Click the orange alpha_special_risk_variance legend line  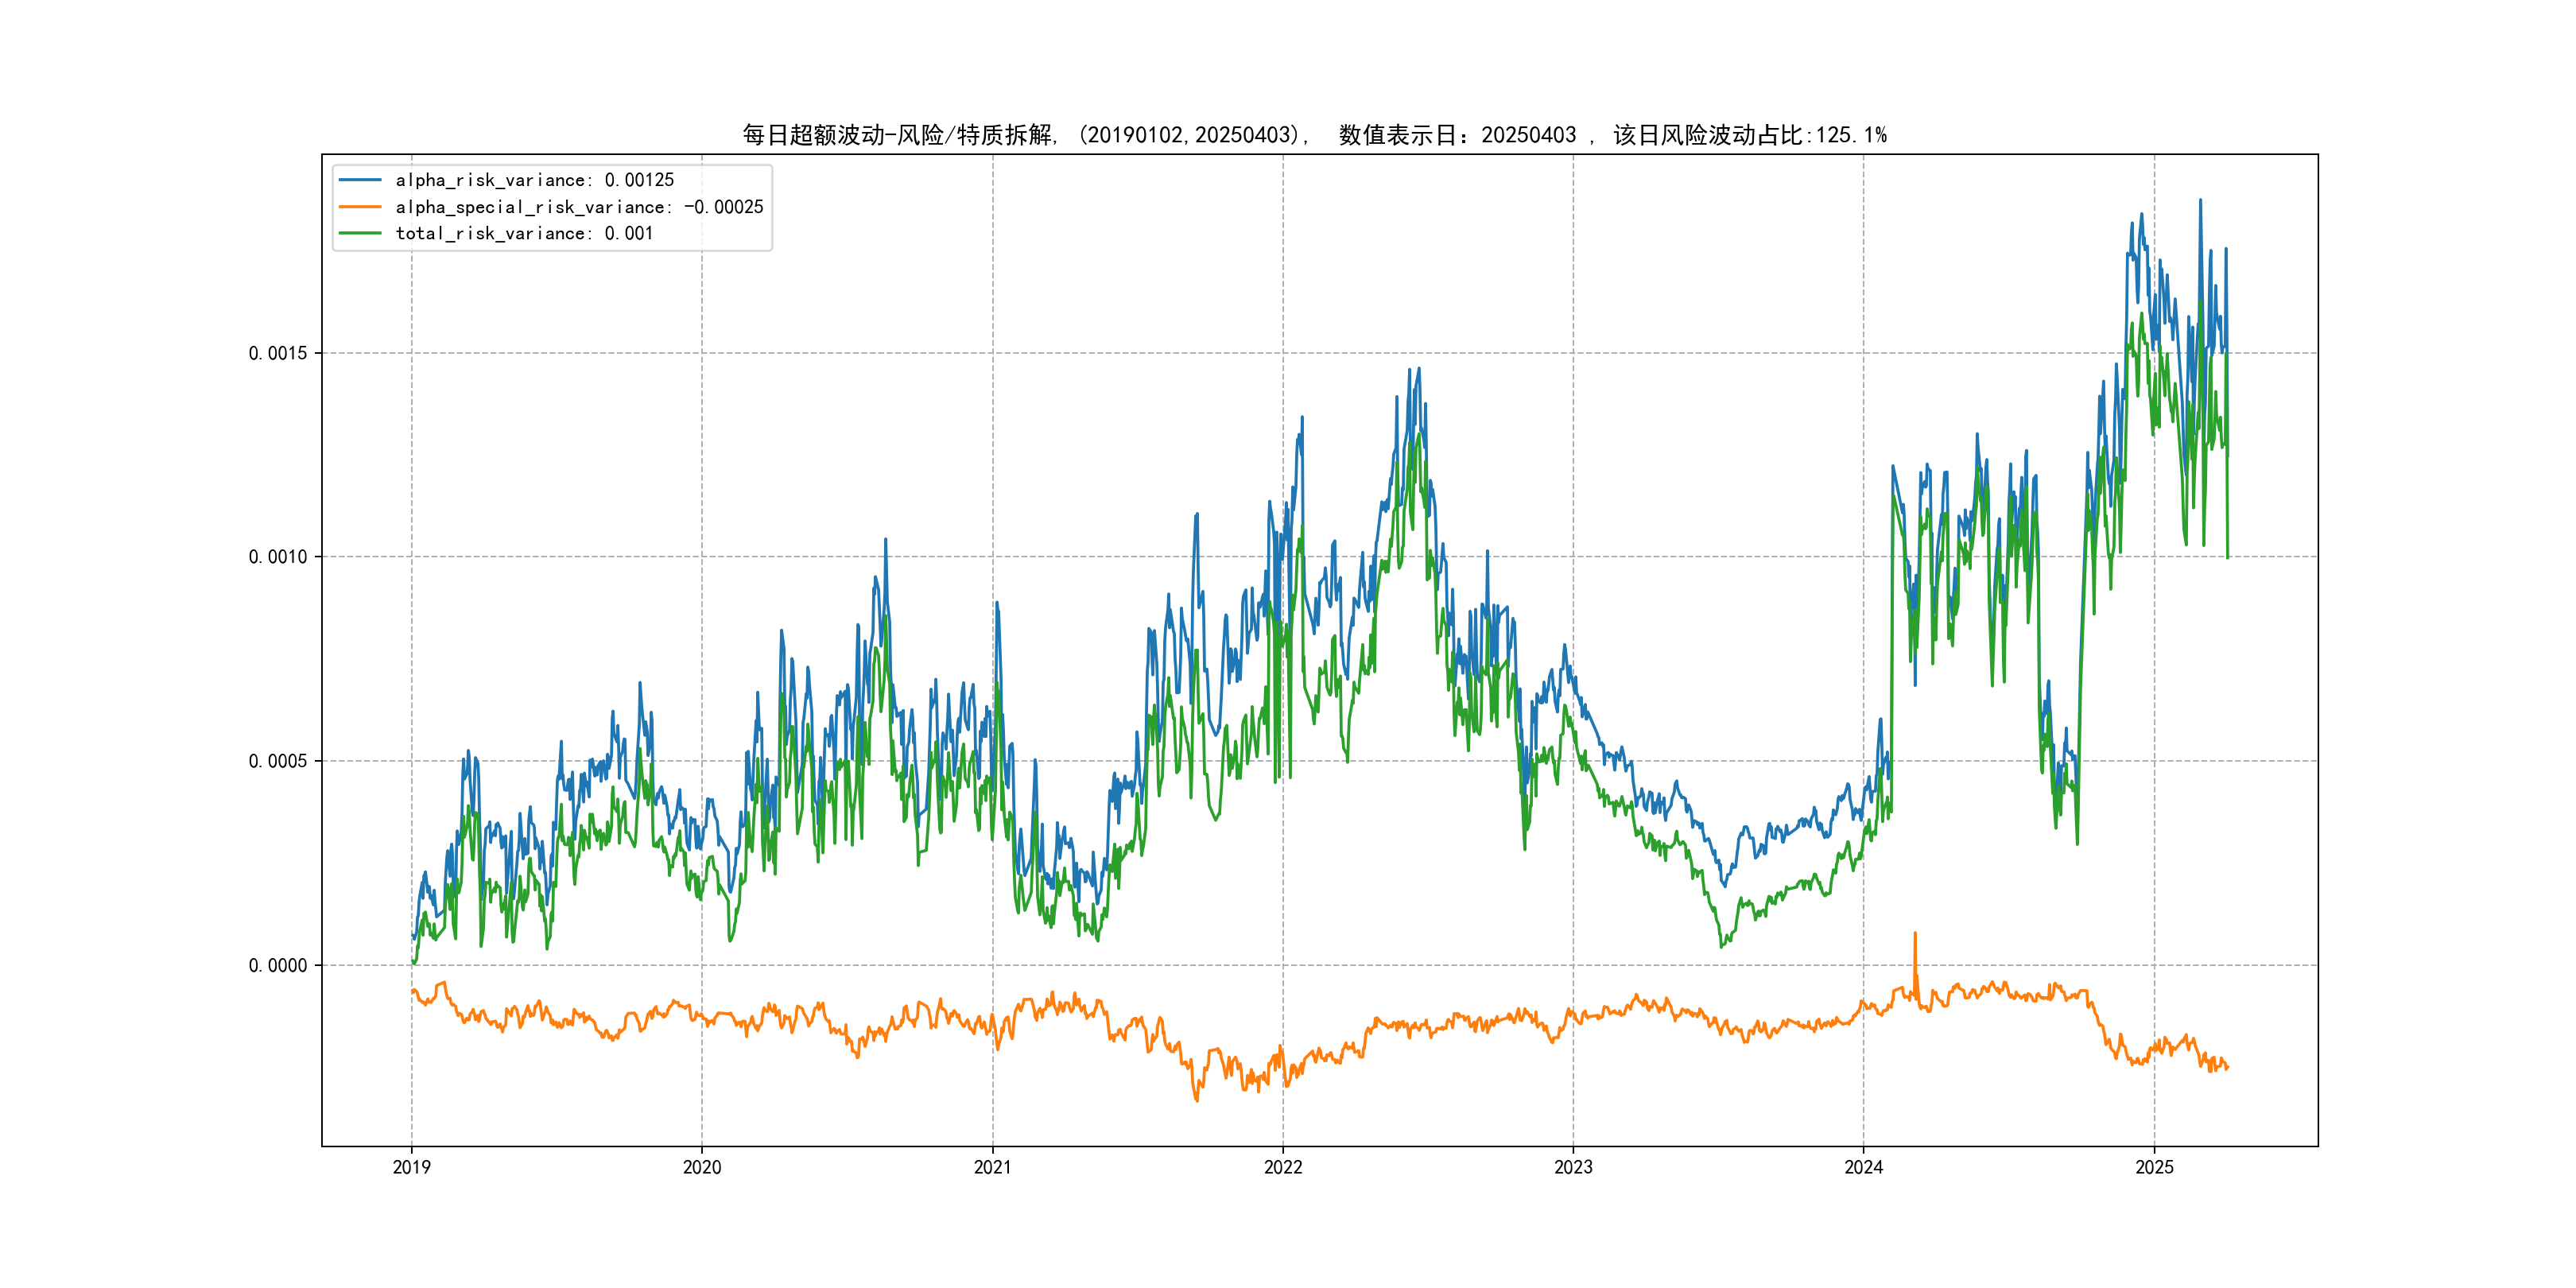360,207
